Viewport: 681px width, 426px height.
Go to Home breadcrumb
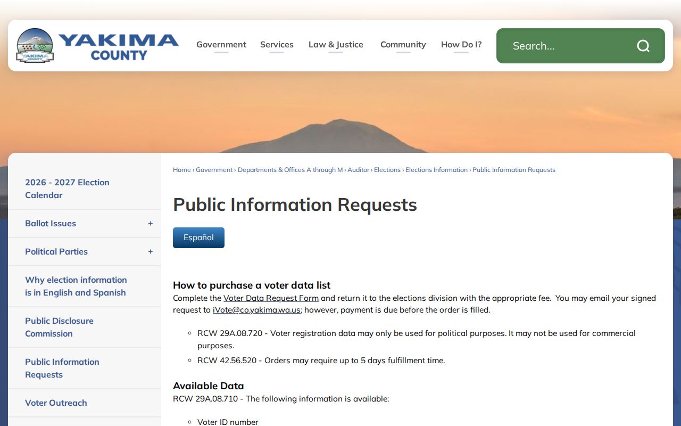click(x=181, y=170)
